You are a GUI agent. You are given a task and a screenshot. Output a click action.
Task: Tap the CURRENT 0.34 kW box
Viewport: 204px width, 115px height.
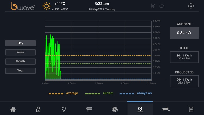184,33
